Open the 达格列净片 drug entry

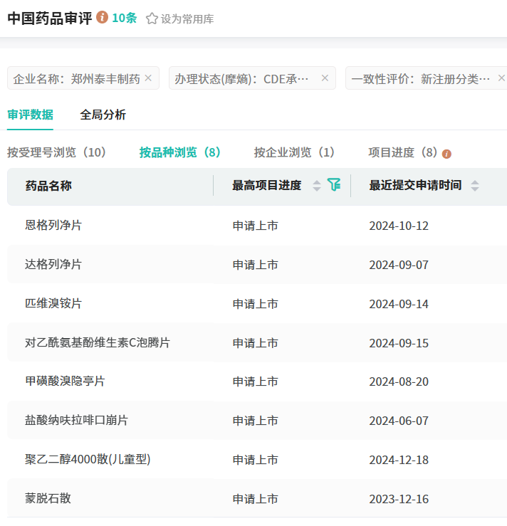coord(53,265)
